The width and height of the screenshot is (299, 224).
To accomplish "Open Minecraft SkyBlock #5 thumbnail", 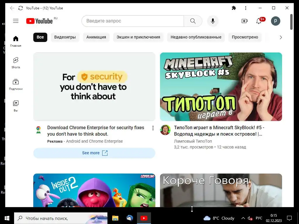I will tap(221, 87).
